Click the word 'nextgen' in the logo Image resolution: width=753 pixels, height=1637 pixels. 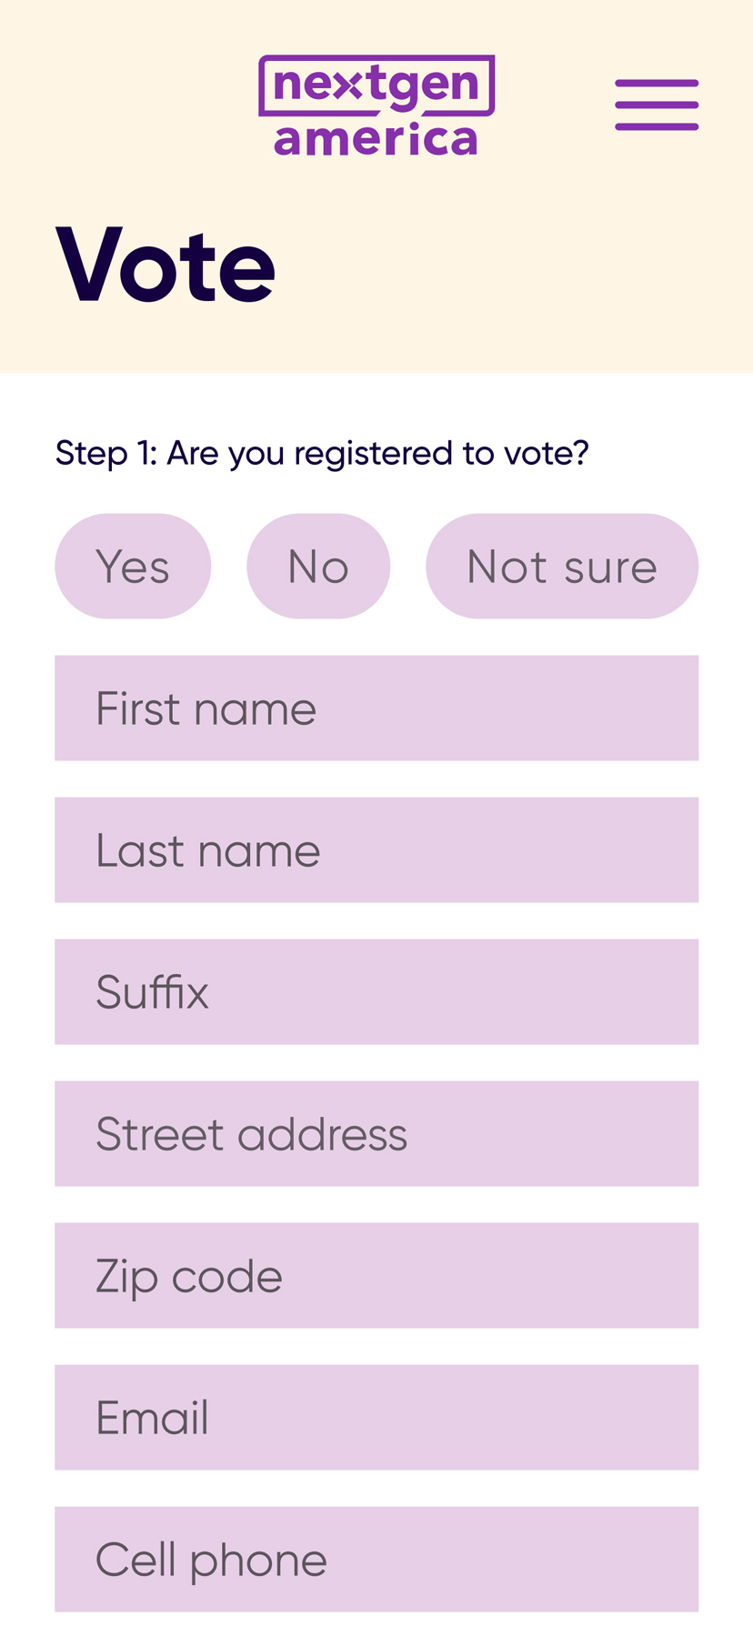376,84
